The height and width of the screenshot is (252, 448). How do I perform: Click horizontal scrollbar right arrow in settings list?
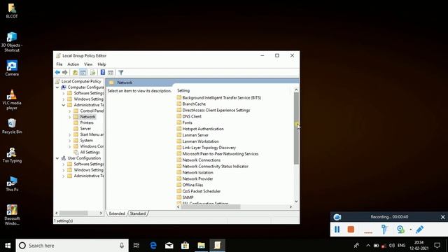coord(291,207)
